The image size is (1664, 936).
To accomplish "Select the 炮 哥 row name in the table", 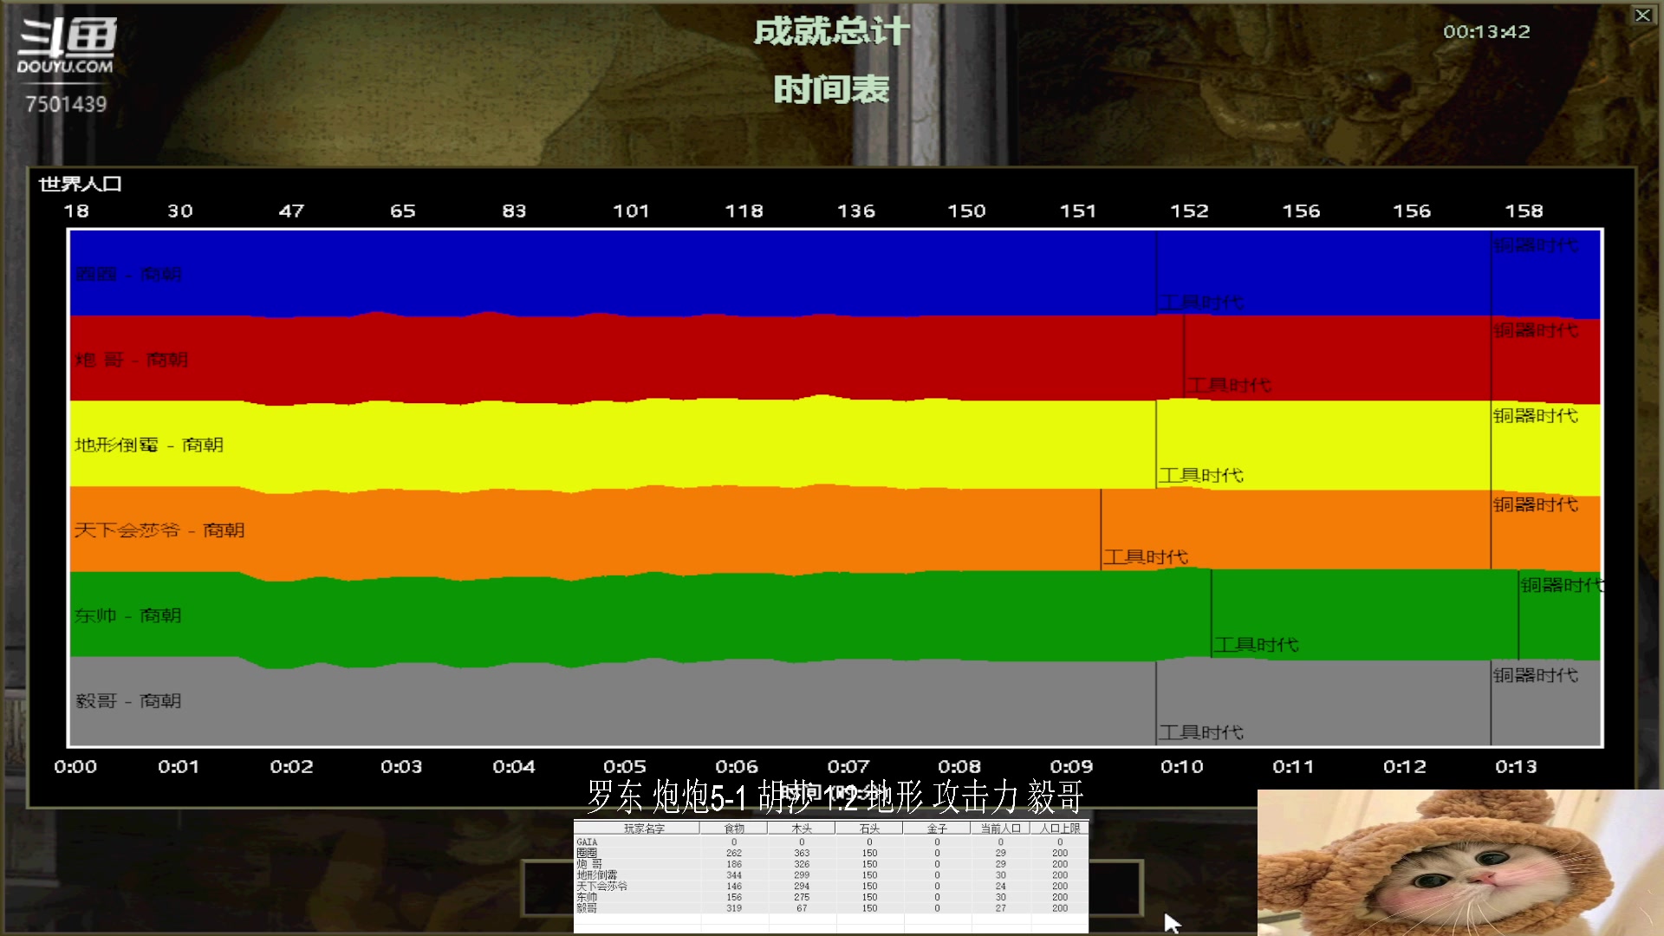I will [x=589, y=864].
